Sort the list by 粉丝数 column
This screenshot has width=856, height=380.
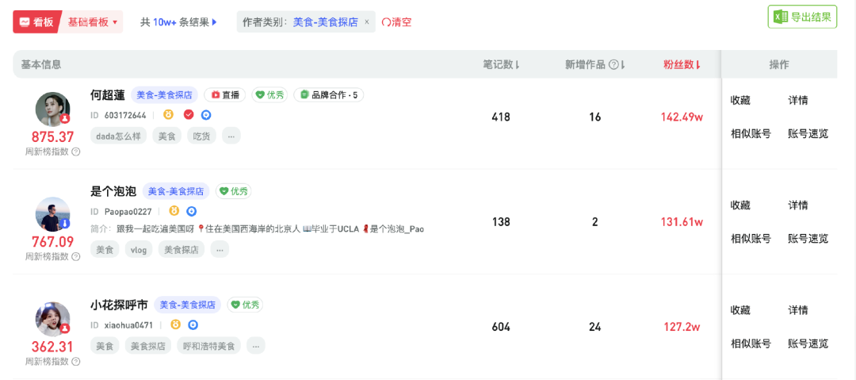(x=682, y=65)
